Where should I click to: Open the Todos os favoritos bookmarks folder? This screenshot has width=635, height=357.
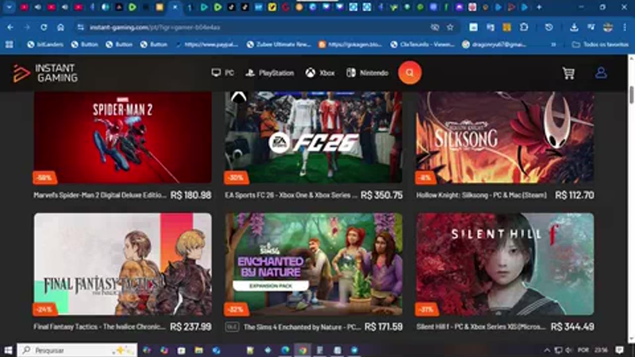coord(601,44)
